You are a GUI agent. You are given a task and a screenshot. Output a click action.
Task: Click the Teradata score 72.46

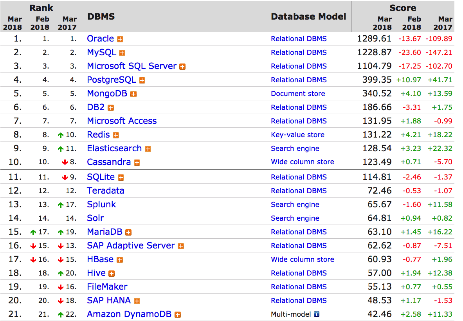click(x=379, y=191)
